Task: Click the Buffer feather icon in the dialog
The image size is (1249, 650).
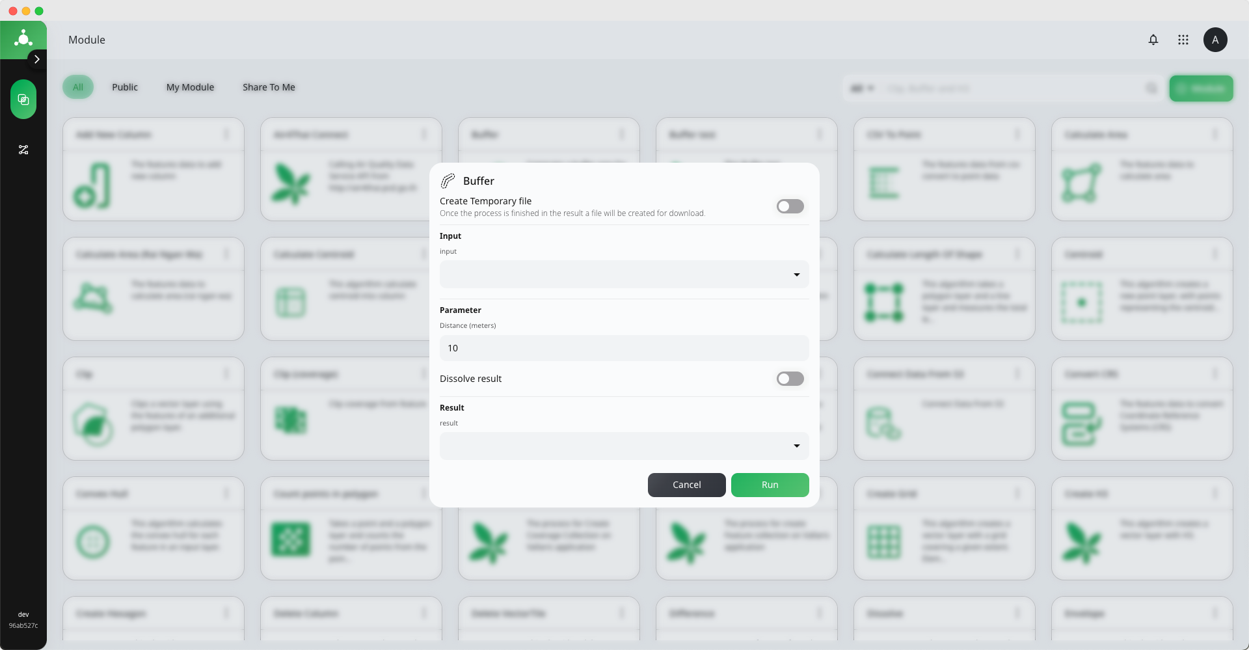Action: pos(448,181)
